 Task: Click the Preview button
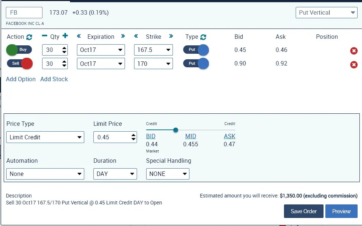click(x=341, y=211)
